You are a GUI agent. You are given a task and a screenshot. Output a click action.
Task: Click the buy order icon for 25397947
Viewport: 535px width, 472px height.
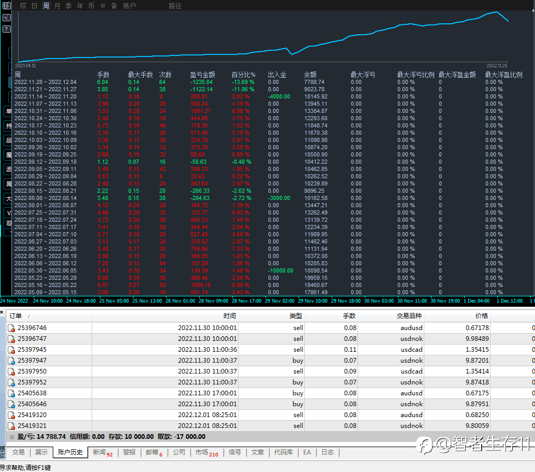pyautogui.click(x=11, y=361)
